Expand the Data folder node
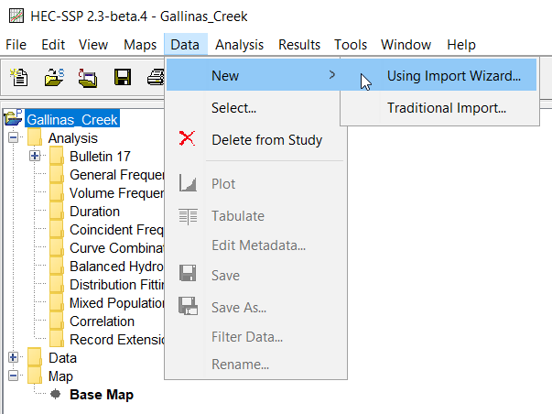This screenshot has width=552, height=414. tap(14, 358)
